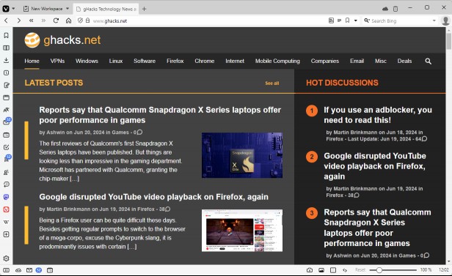Screen dimensions: 452x276
Task: Adjust the page zoom slider
Action: [393, 270]
